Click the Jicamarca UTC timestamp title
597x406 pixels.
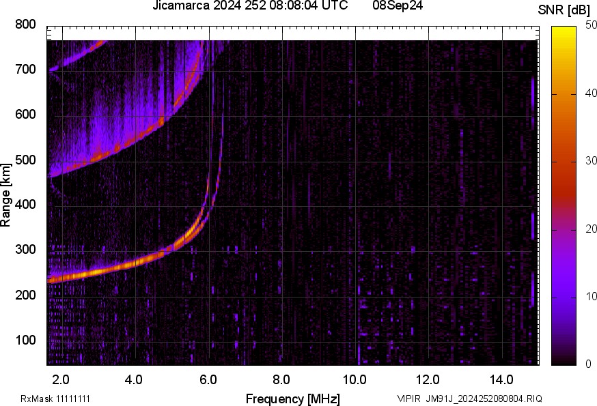point(250,6)
